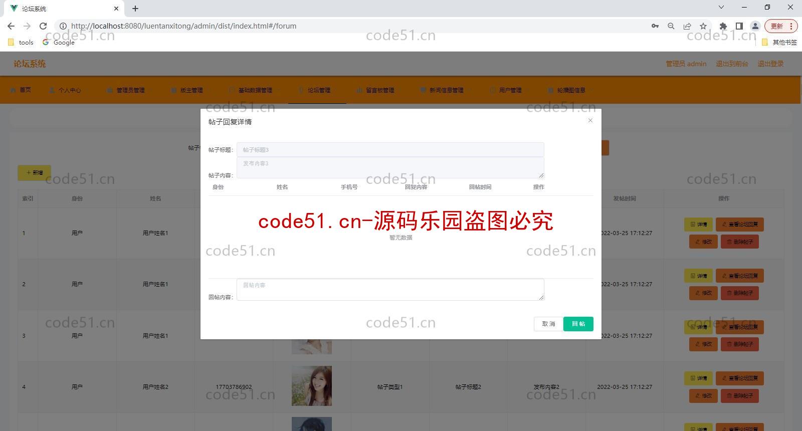Open the extensions puzzle icon
This screenshot has height=431, width=802.
(723, 26)
